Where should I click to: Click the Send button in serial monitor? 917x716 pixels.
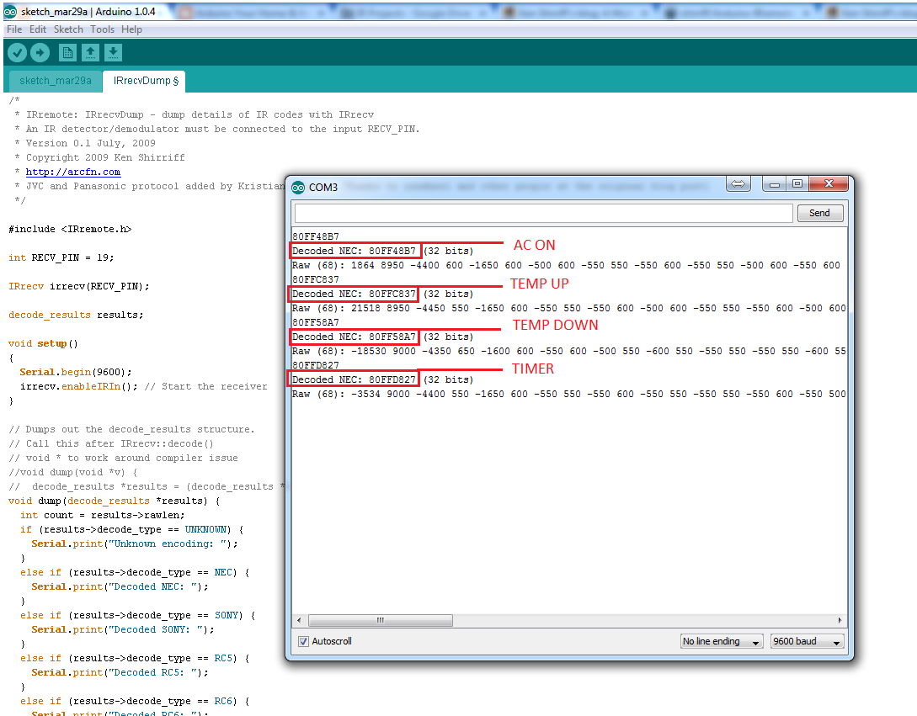820,214
